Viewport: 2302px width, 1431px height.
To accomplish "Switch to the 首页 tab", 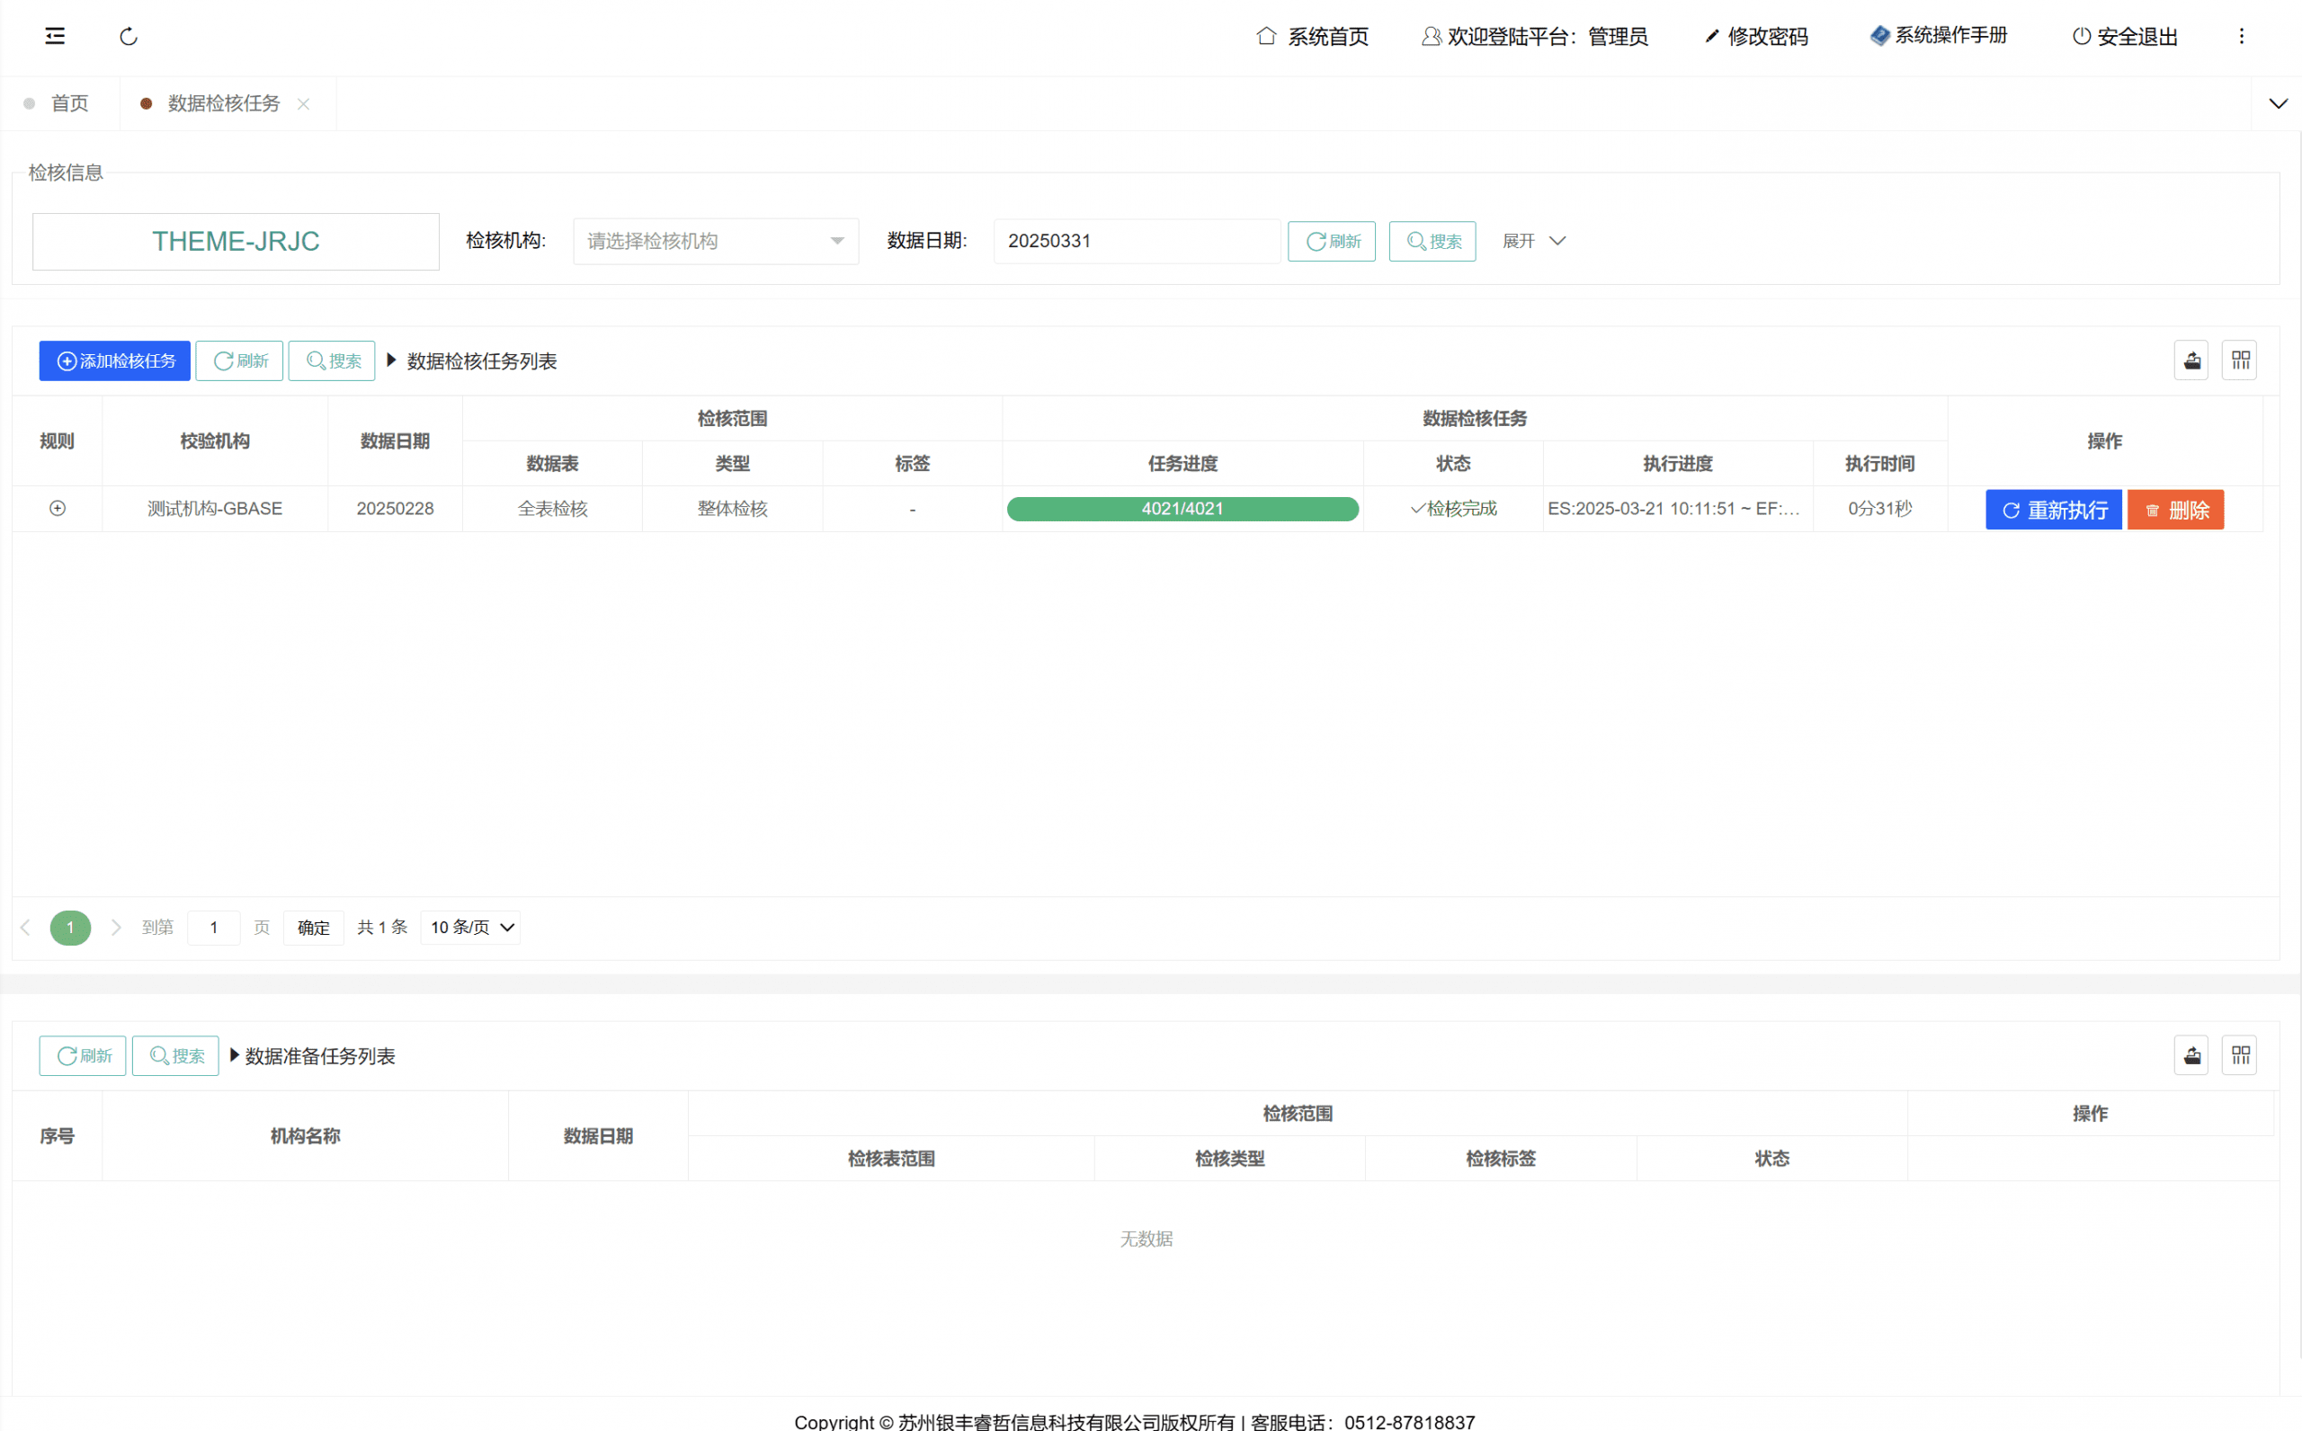I will [x=69, y=104].
